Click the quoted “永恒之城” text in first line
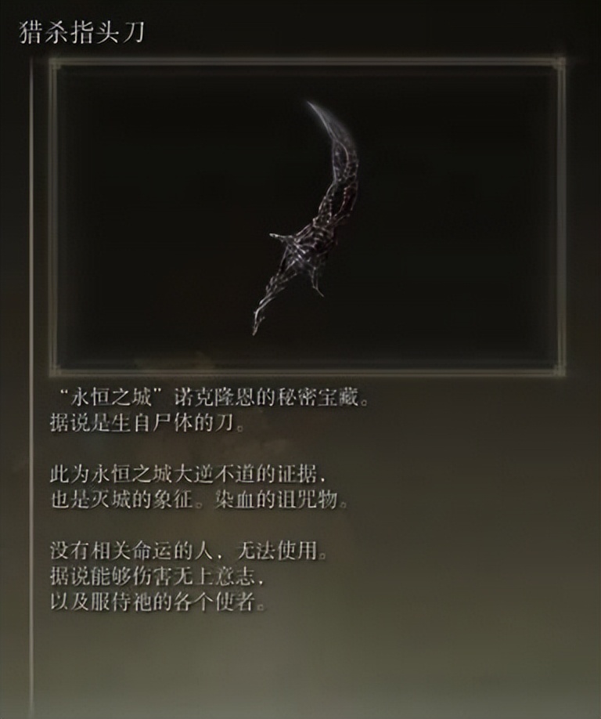The width and height of the screenshot is (601, 719). point(111,399)
